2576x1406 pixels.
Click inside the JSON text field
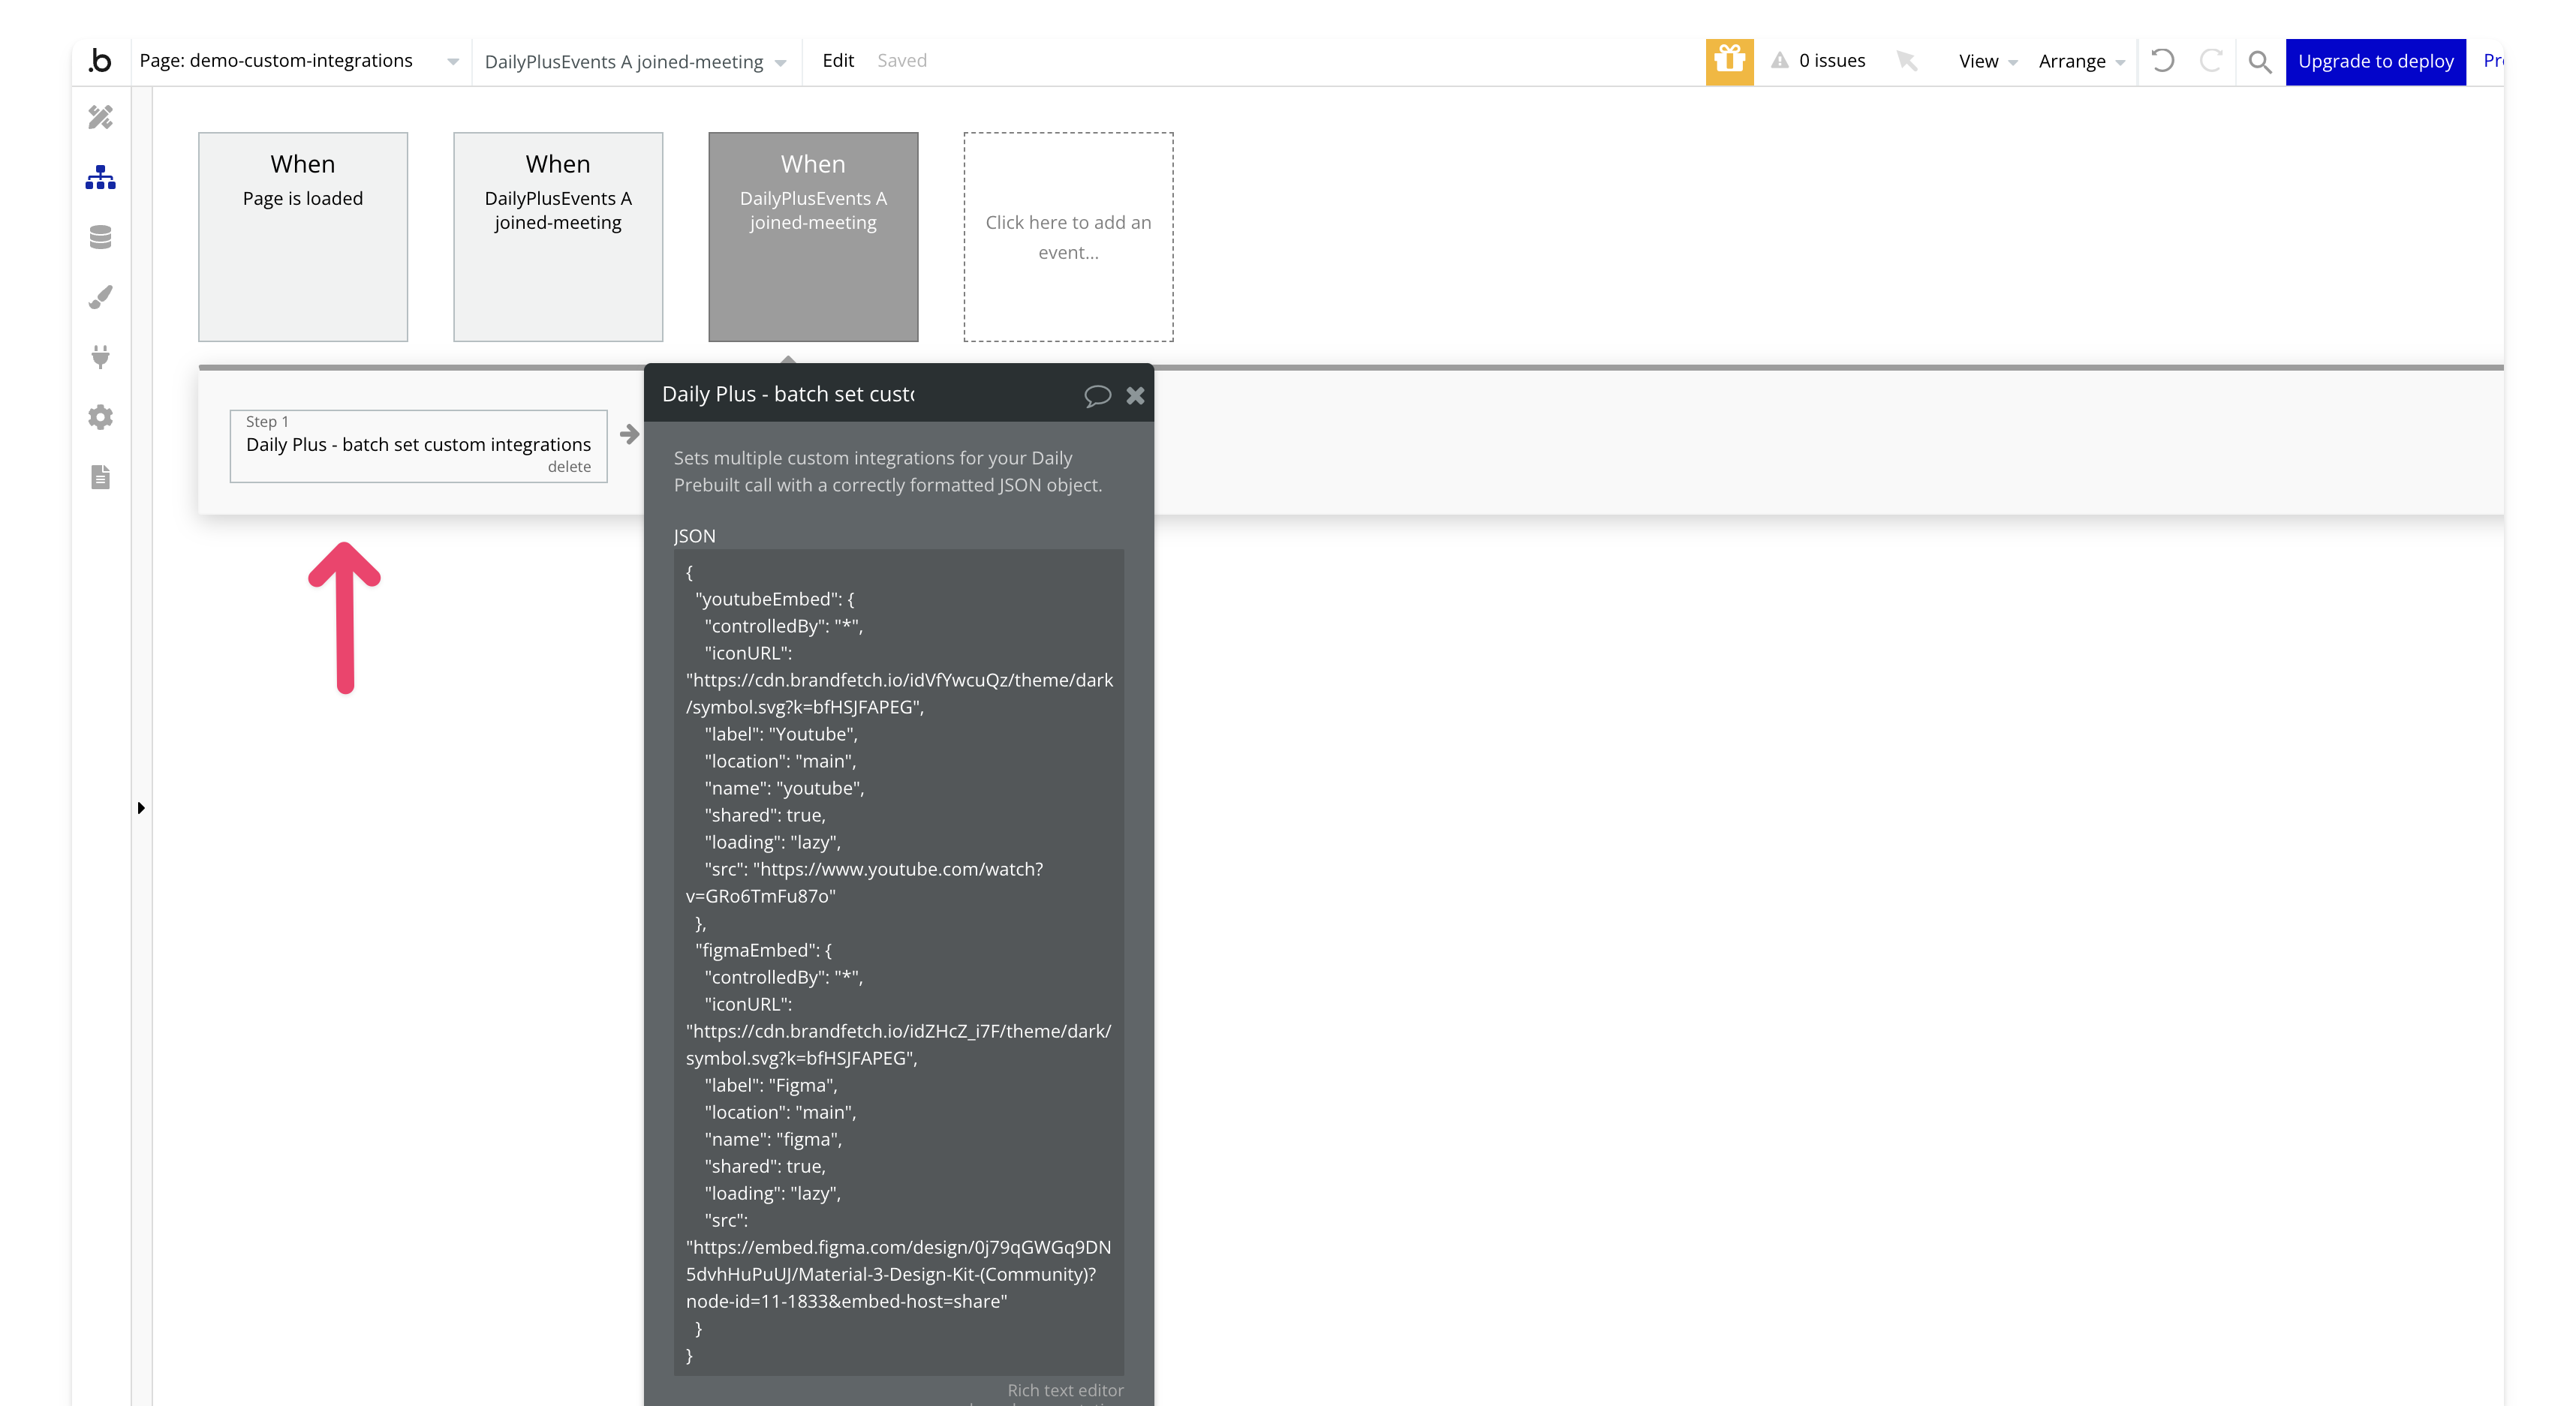[x=898, y=963]
